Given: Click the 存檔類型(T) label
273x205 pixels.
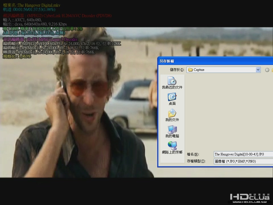Looking at the screenshot, I should (196, 161).
